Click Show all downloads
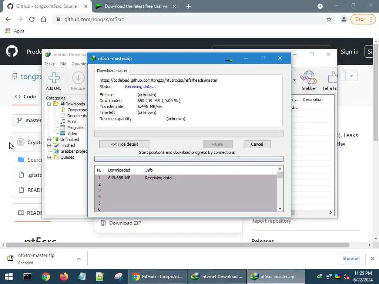Image resolution: width=379 pixels, height=284 pixels. [x=351, y=258]
